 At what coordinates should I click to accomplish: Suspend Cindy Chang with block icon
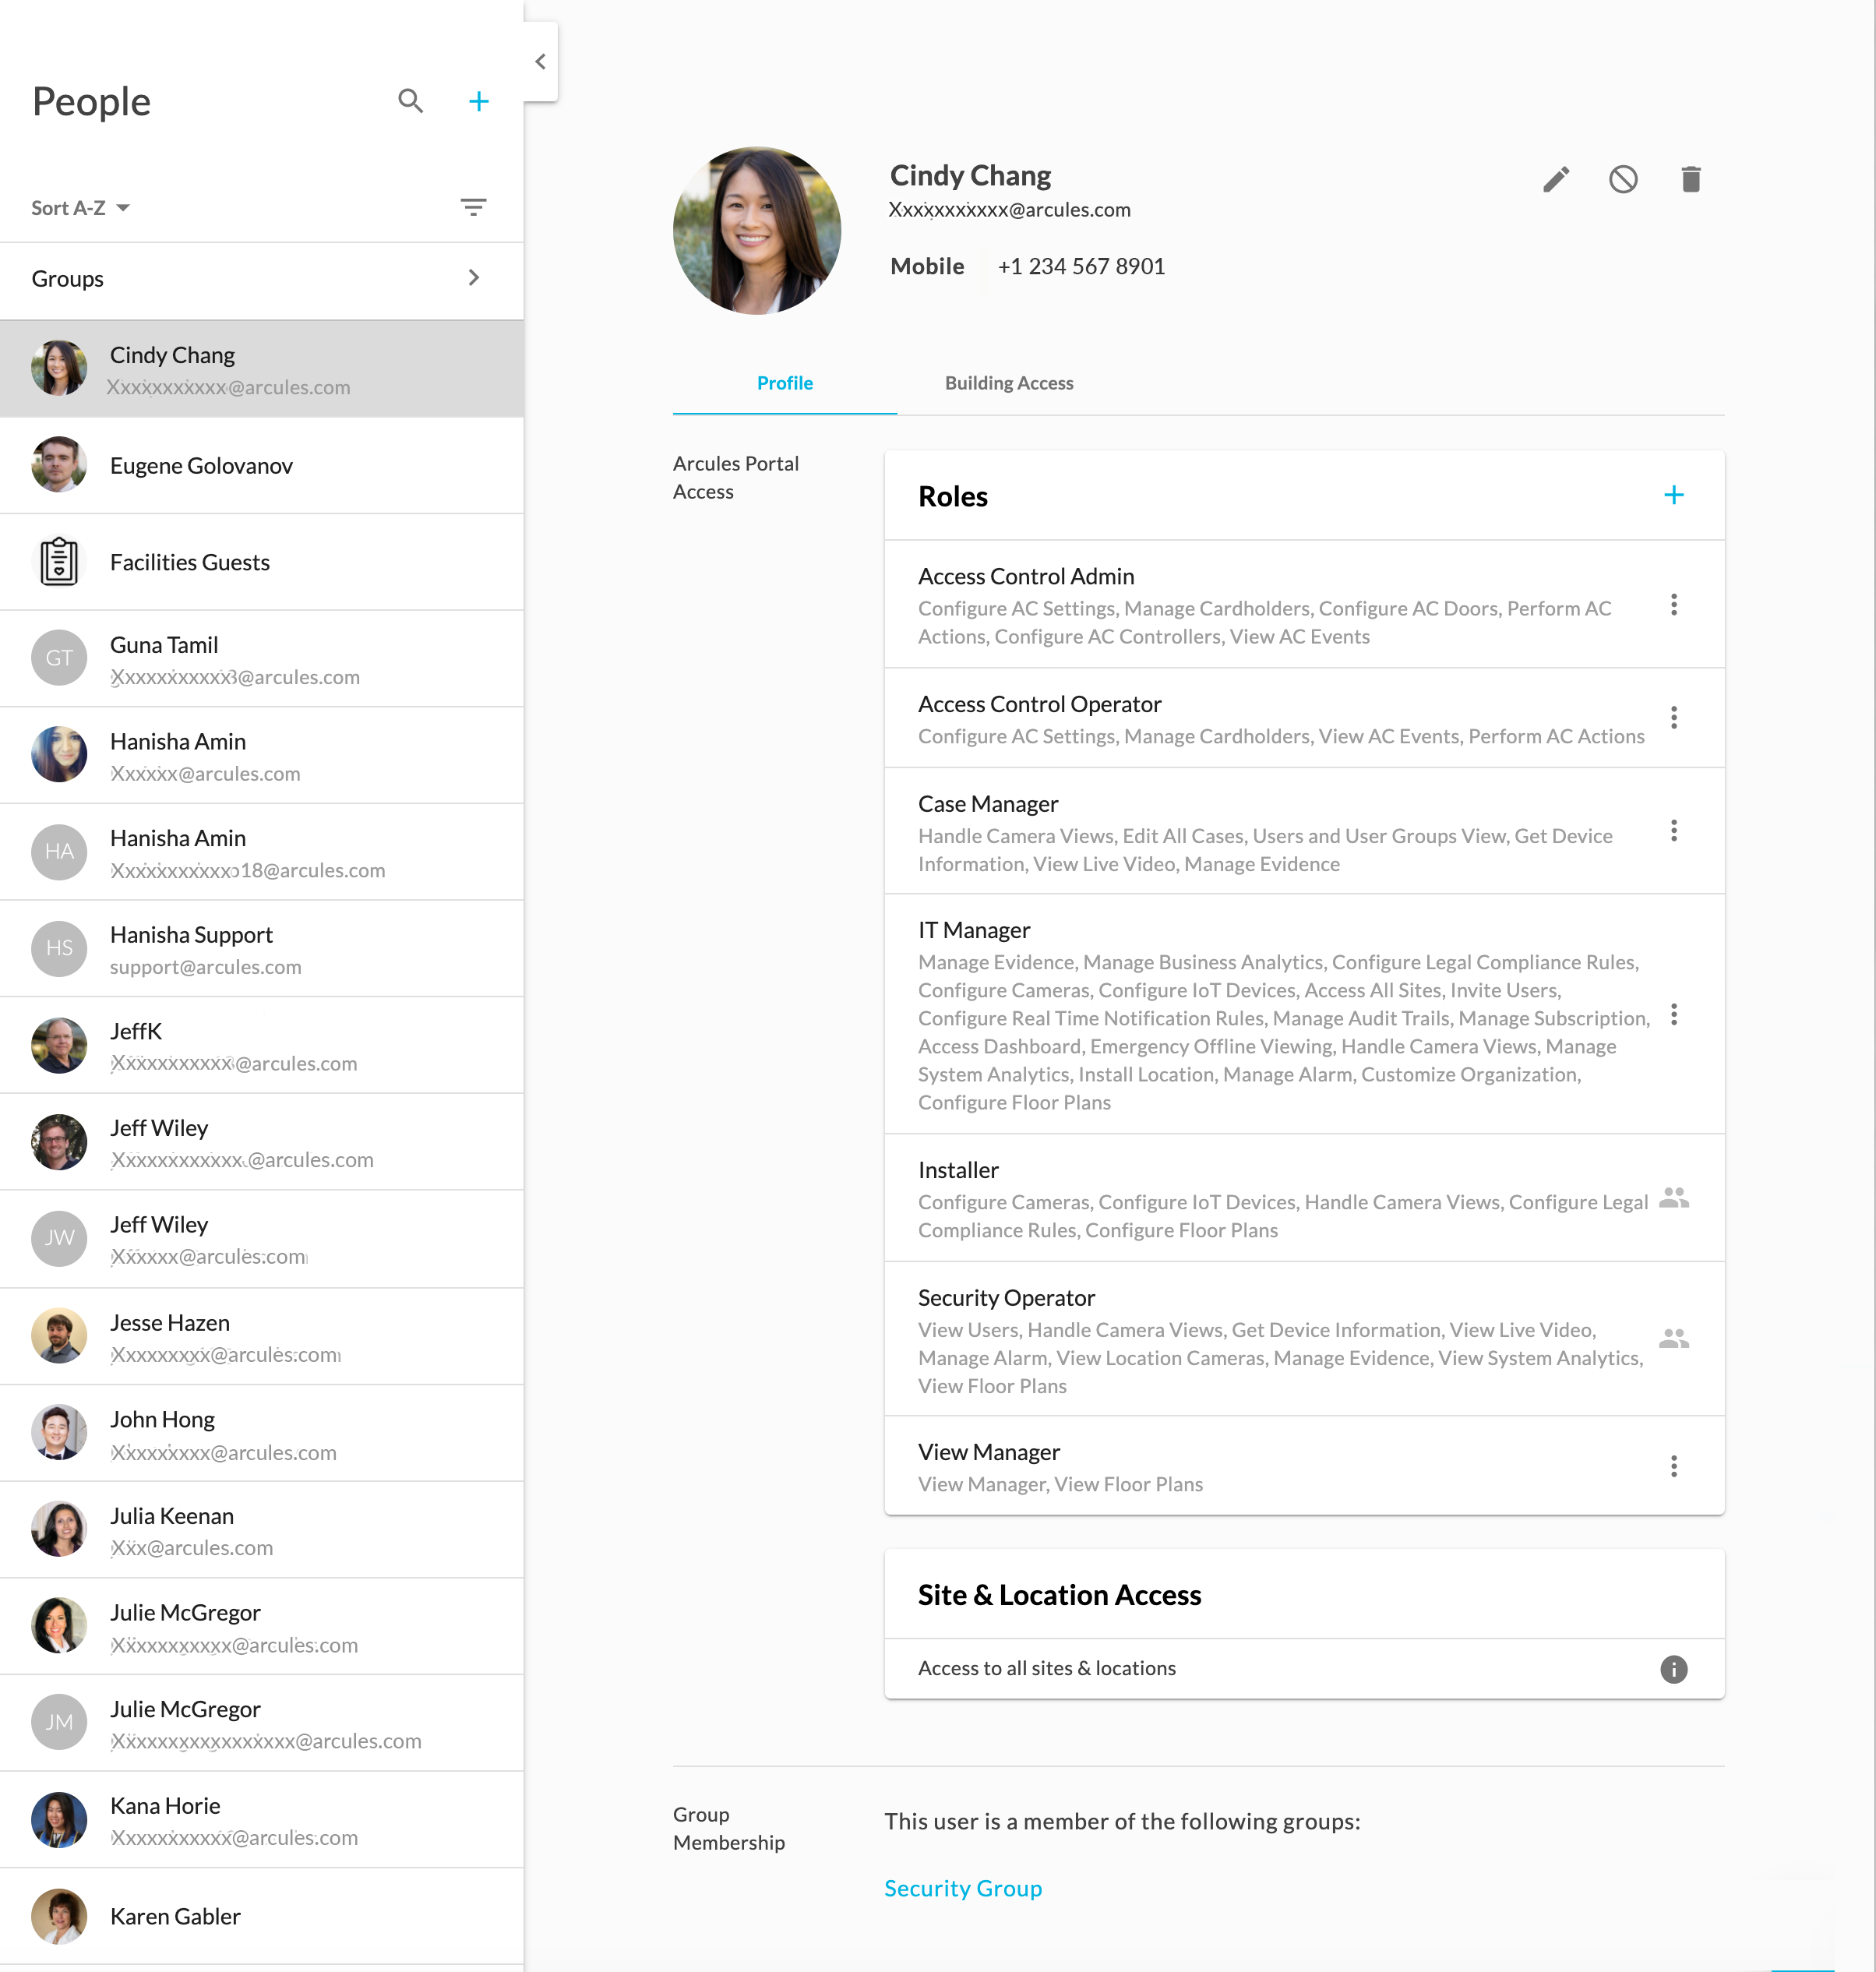(1623, 179)
